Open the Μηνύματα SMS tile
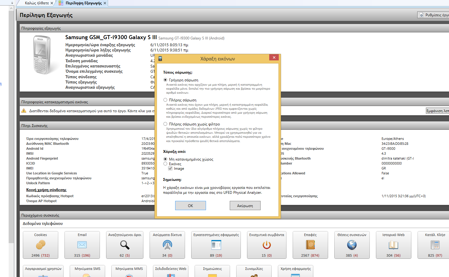 87,271
